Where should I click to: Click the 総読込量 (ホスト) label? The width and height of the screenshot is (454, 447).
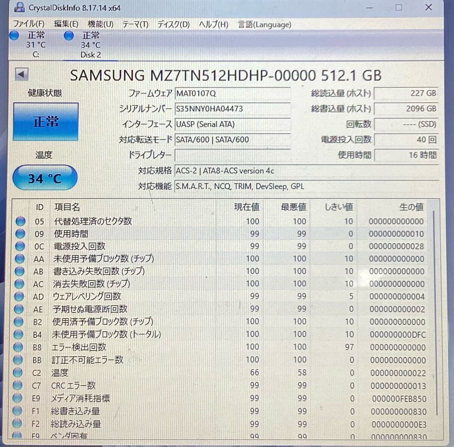point(341,93)
